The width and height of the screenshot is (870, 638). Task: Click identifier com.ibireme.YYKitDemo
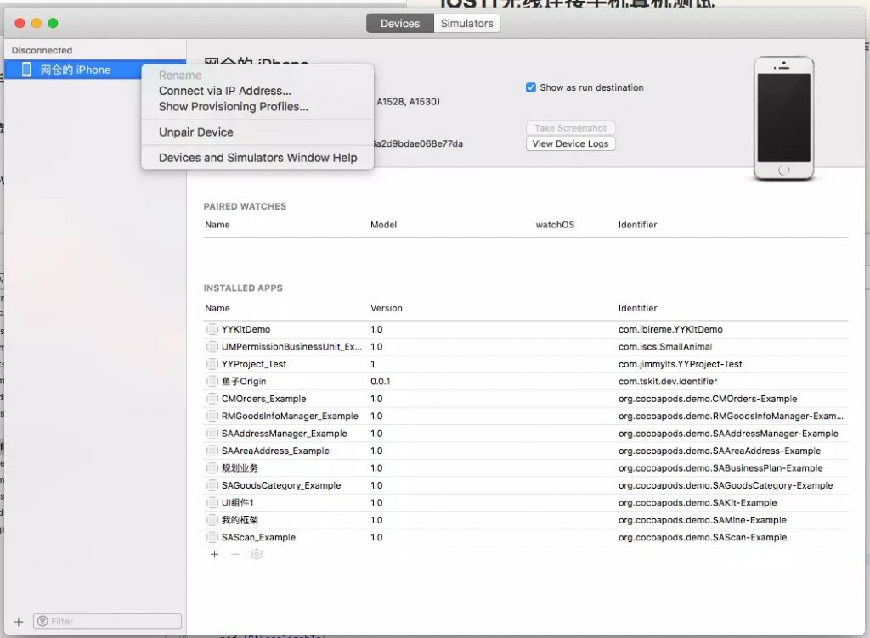[670, 329]
